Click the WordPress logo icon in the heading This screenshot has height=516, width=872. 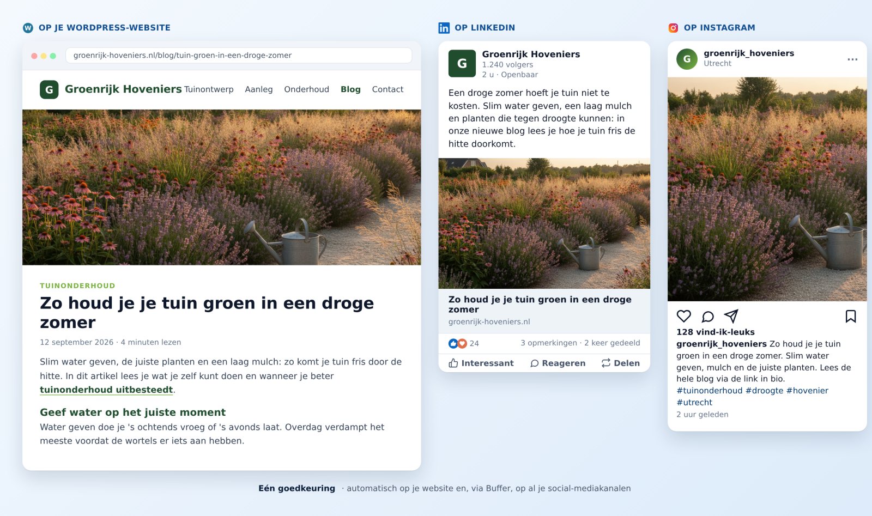(28, 28)
